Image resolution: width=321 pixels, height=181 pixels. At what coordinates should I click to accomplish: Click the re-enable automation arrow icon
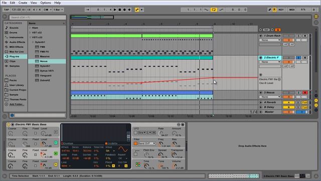(142, 10)
